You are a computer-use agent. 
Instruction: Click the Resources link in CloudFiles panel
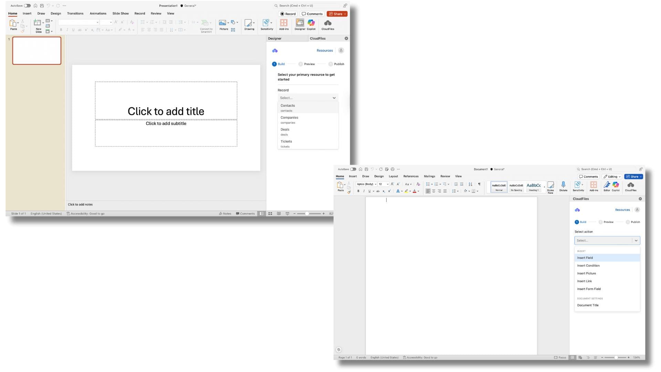pyautogui.click(x=324, y=50)
